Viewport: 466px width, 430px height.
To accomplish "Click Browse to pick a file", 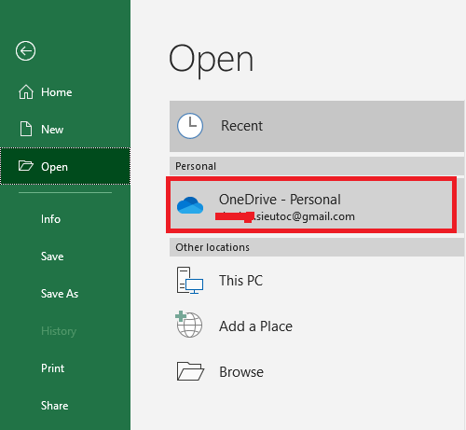I will (x=317, y=372).
